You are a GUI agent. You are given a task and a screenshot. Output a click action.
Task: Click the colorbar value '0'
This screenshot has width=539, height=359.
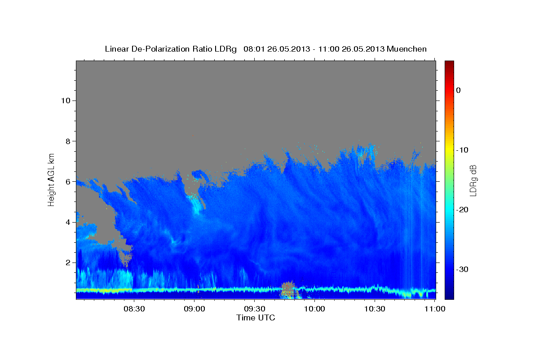point(459,90)
